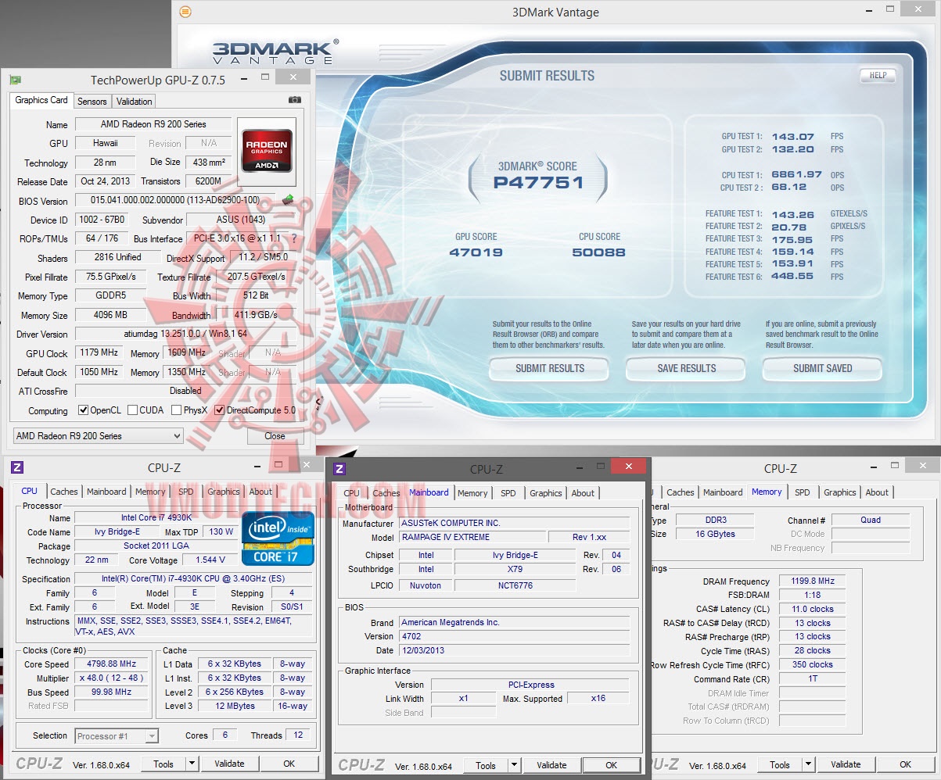Open Tools dropdown arrow in right CPU-Z window
The height and width of the screenshot is (780, 941).
click(x=809, y=764)
